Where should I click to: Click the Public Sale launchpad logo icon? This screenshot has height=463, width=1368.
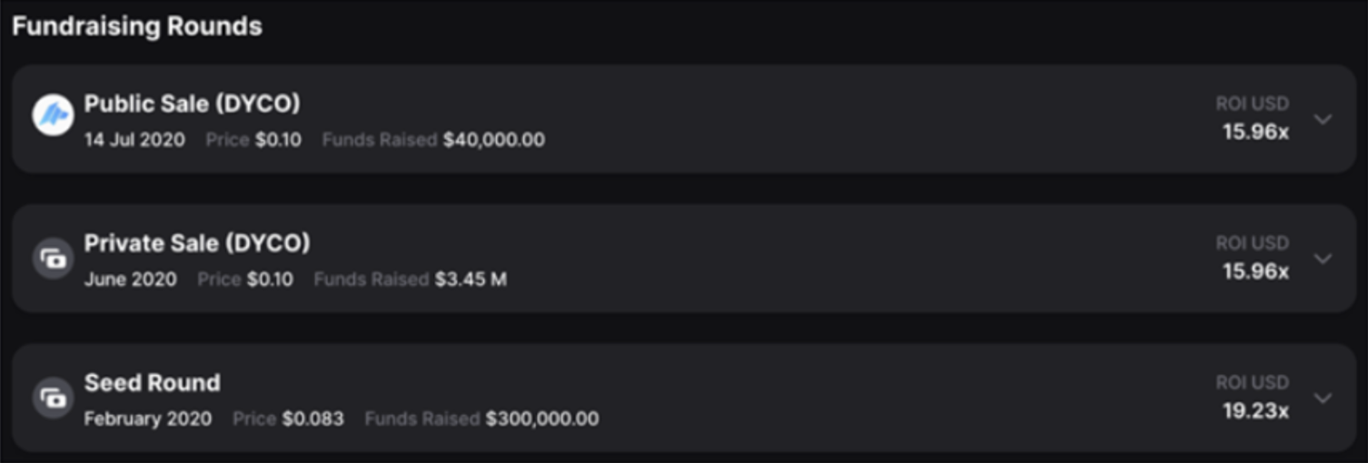pyautogui.click(x=53, y=116)
